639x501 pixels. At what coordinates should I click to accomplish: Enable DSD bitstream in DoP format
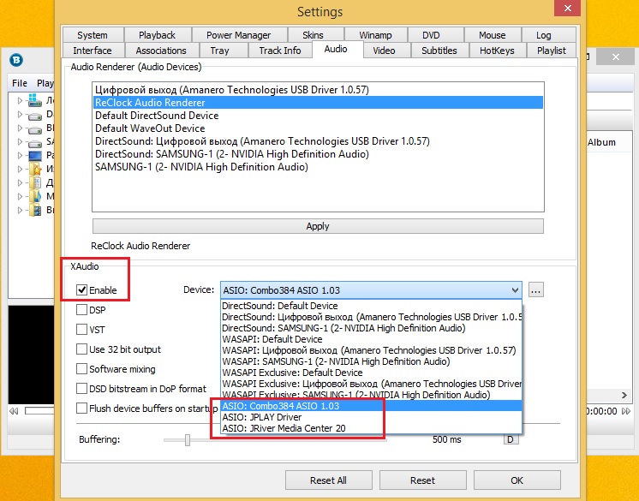click(82, 389)
